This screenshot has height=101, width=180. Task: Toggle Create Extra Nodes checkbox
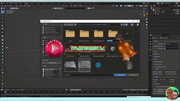coord(166,72)
